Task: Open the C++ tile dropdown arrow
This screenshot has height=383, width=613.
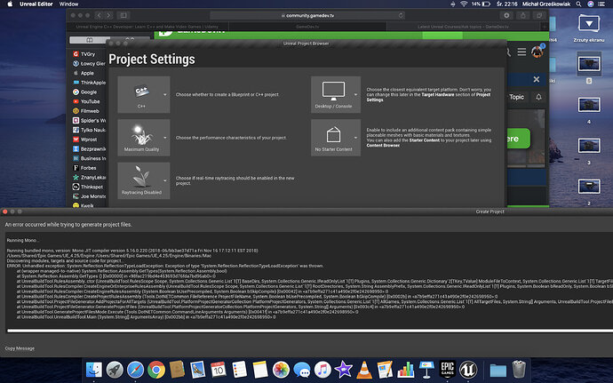Action: (165, 95)
